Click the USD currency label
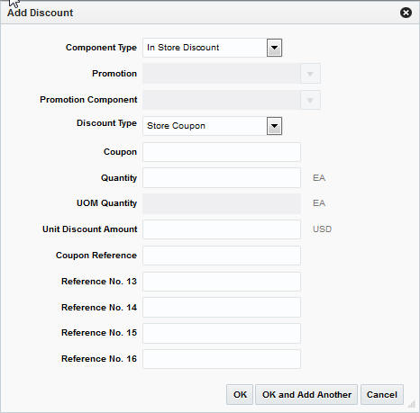The height and width of the screenshot is (413, 420). (322, 229)
